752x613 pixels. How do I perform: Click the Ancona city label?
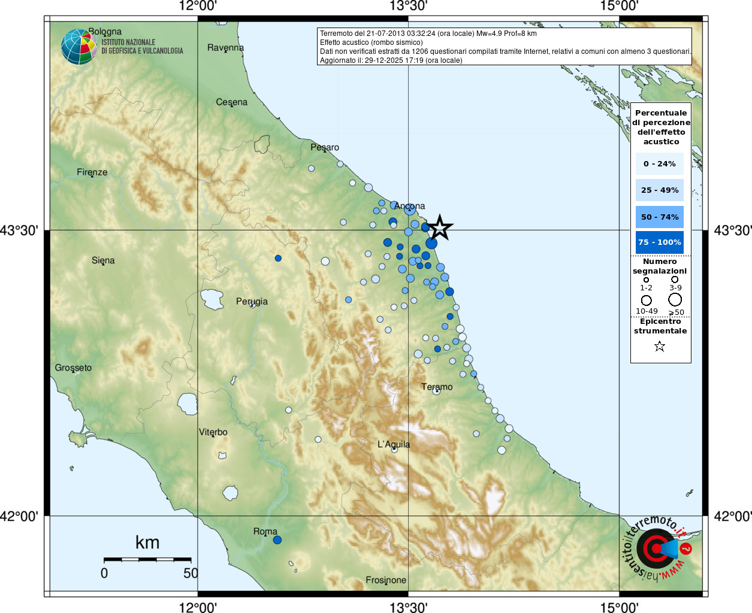(x=410, y=206)
